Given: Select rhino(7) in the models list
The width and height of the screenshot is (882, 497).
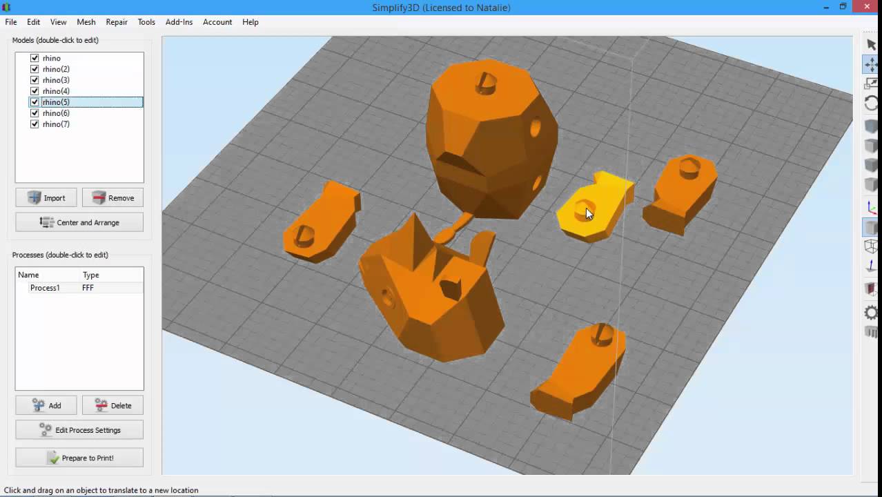Looking at the screenshot, I should pyautogui.click(x=56, y=124).
